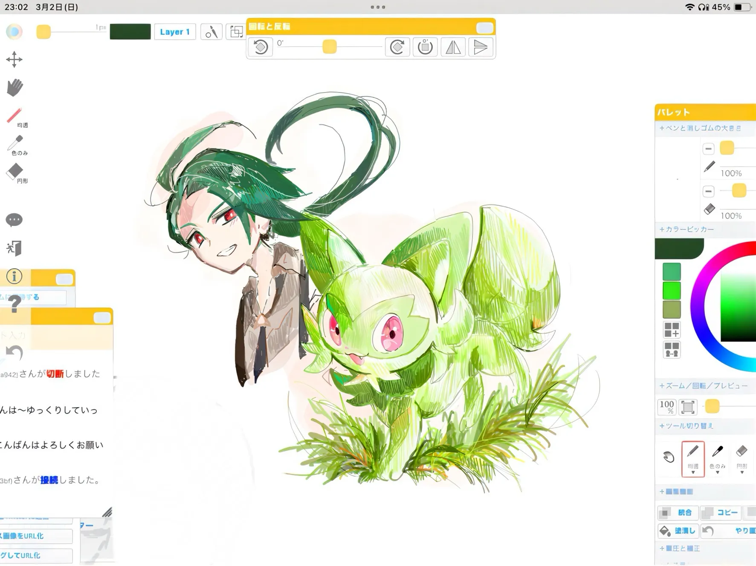Open the Layer 1 selector
This screenshot has width=756, height=566.
[175, 32]
